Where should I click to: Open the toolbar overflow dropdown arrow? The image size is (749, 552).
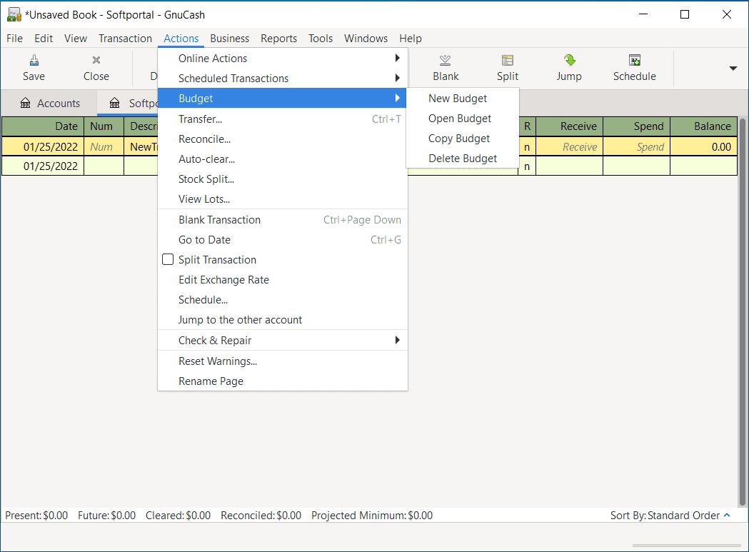point(733,69)
